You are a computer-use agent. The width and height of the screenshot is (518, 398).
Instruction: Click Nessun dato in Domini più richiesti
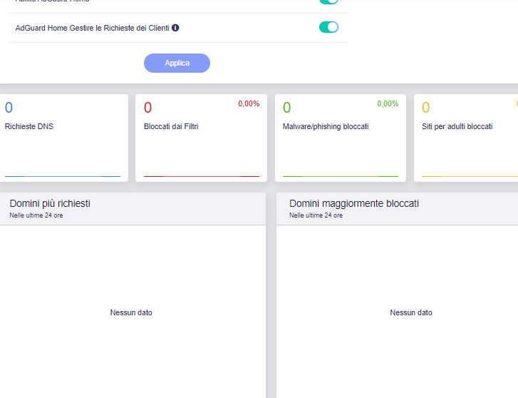(x=131, y=312)
